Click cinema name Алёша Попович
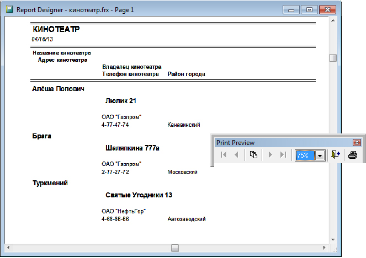 (x=58, y=89)
